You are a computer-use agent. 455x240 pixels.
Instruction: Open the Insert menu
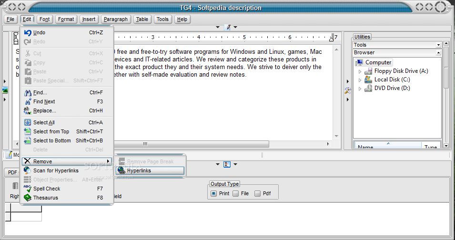89,20
